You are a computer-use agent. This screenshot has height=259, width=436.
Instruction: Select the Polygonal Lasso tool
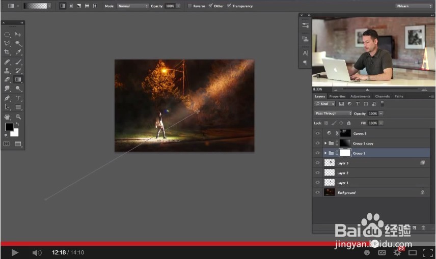point(7,43)
